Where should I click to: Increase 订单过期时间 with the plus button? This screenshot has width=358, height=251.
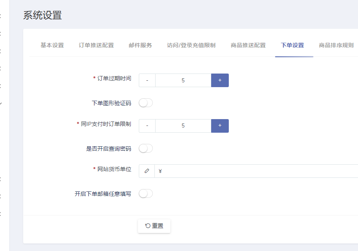220,80
